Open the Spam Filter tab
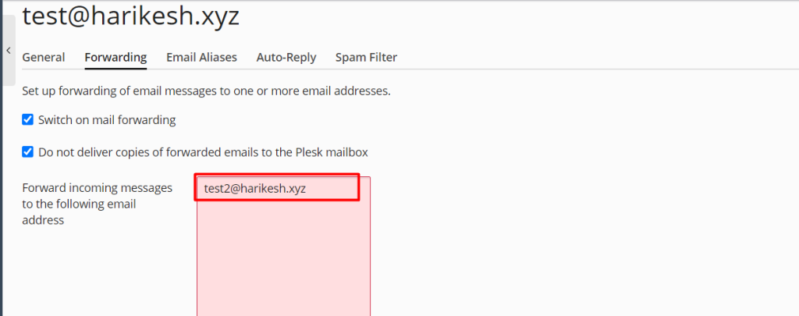The width and height of the screenshot is (799, 316). (x=366, y=57)
